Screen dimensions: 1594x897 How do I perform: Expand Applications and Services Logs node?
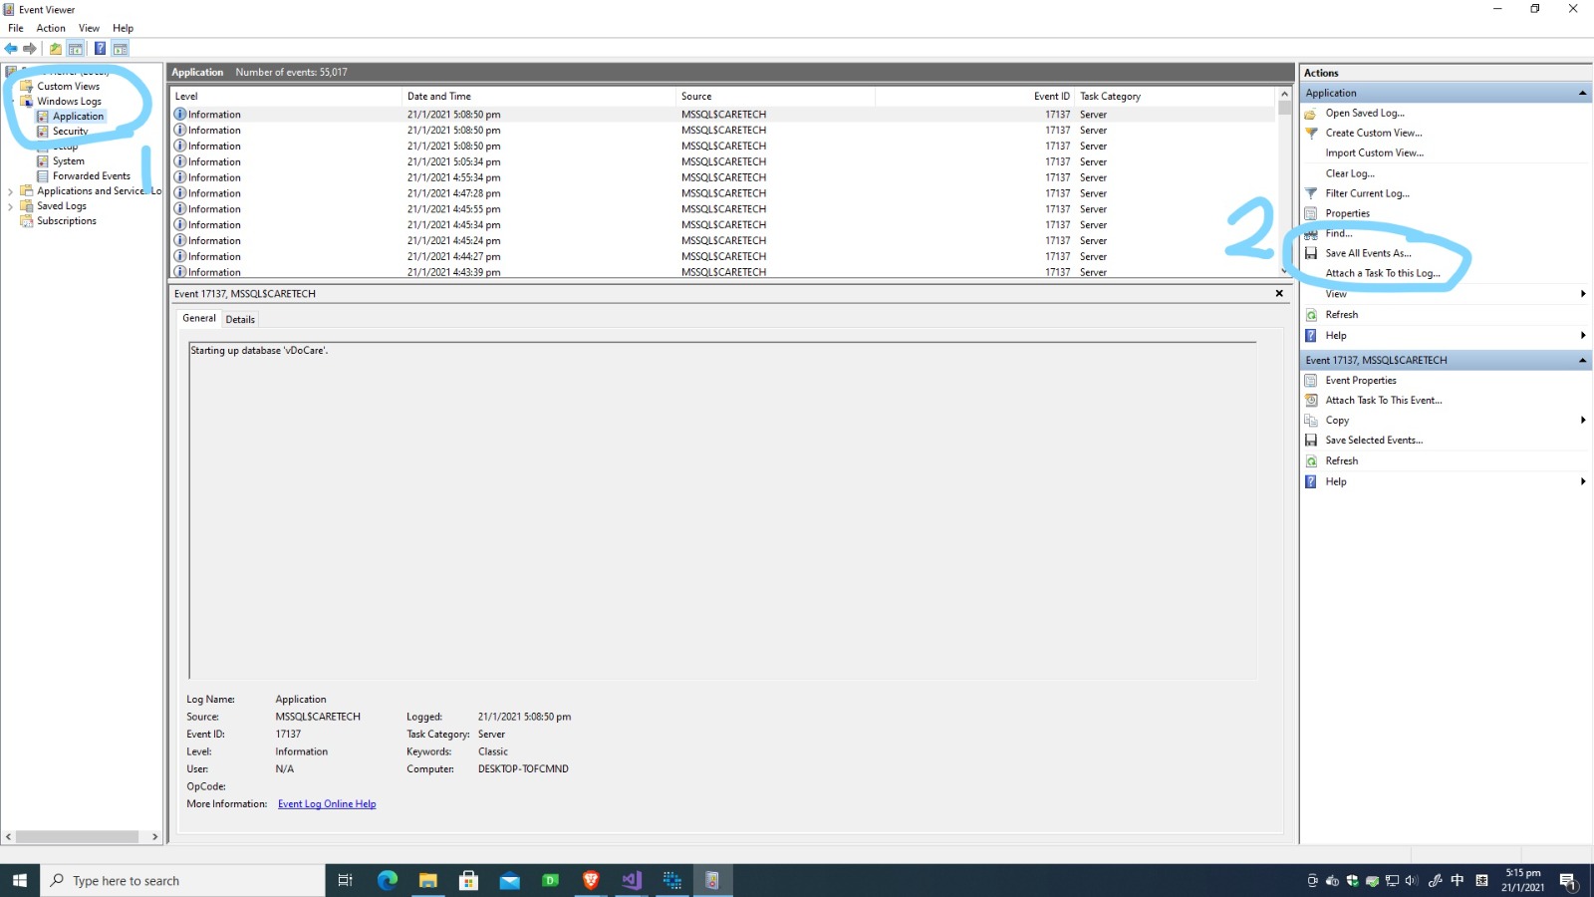pyautogui.click(x=10, y=191)
